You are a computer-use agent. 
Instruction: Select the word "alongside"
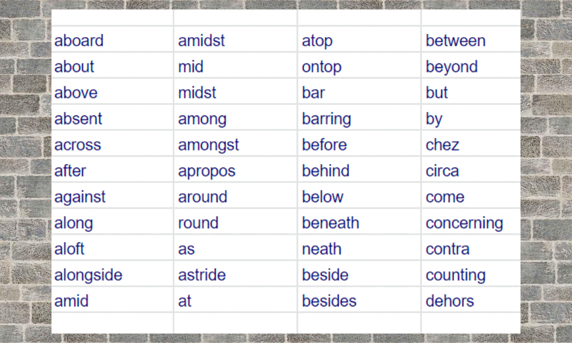88,276
